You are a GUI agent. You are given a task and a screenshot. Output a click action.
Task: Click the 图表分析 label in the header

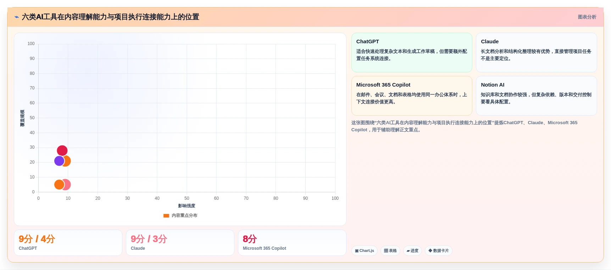click(x=587, y=17)
